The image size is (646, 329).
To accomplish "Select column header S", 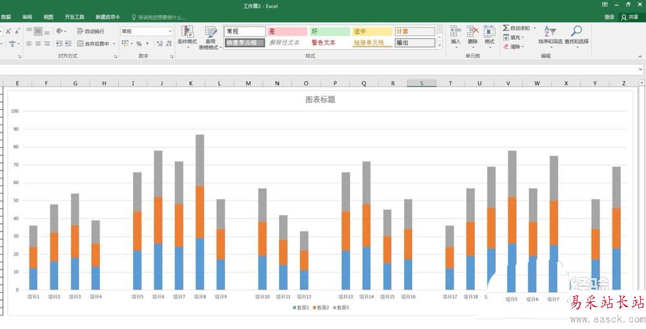I will coord(421,83).
